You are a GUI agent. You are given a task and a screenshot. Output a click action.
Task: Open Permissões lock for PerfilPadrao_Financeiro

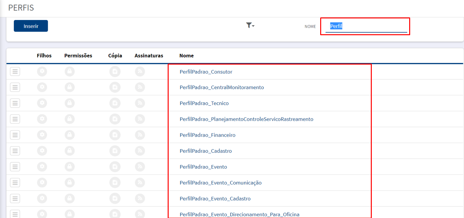(x=70, y=135)
